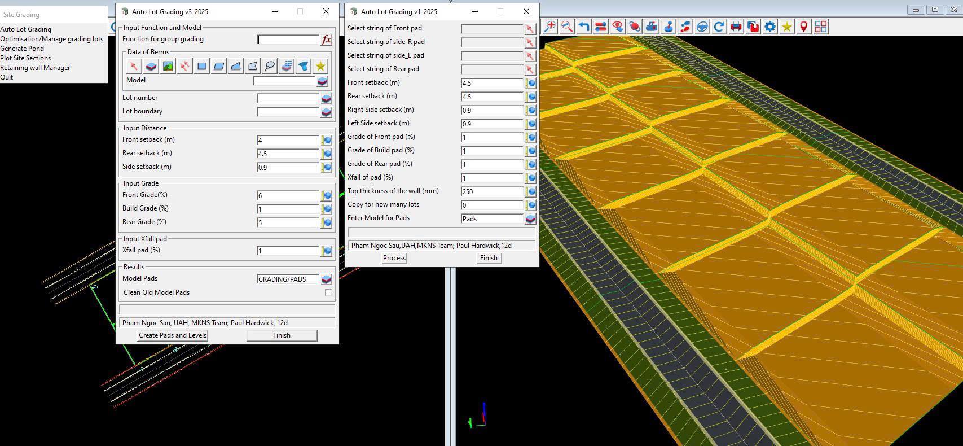
Task: Open Auto Lot Grading menu item
Action: (x=26, y=29)
